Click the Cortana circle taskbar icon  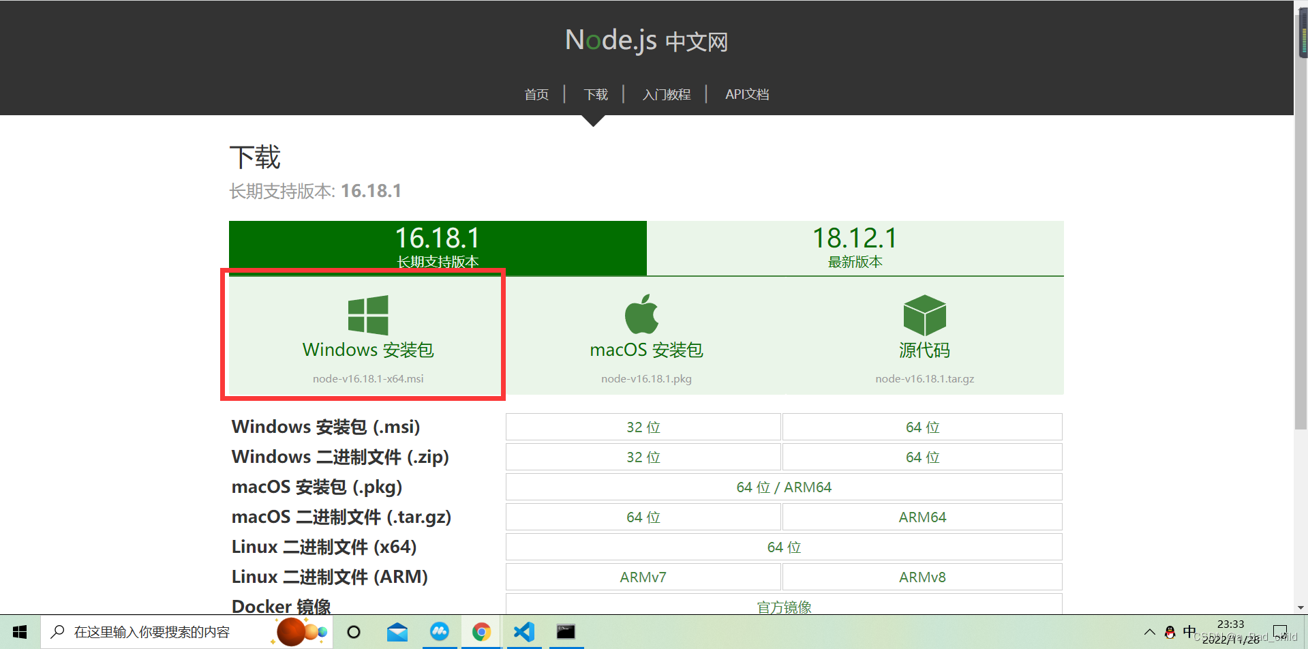click(354, 632)
